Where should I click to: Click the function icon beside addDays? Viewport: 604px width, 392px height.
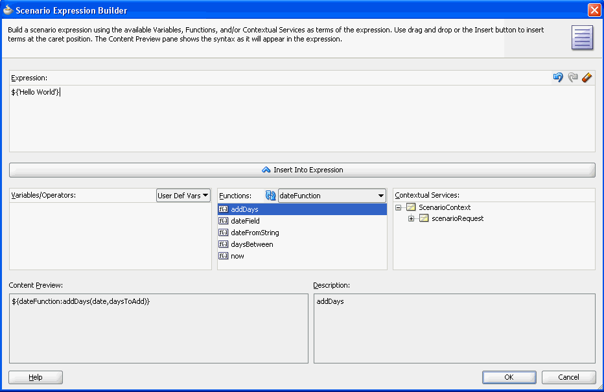(224, 209)
